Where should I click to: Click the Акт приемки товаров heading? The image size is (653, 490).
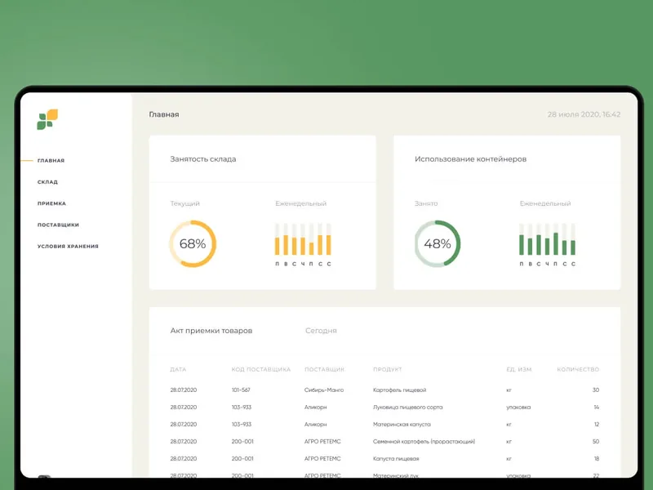click(x=211, y=331)
